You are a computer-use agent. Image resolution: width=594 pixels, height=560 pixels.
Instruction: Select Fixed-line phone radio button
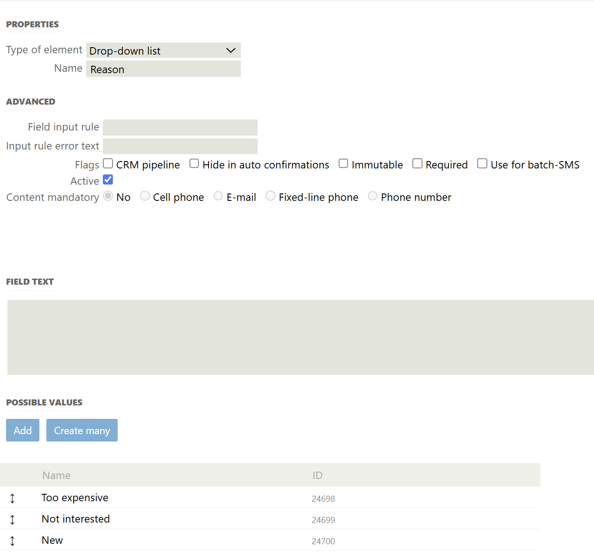[x=271, y=196]
